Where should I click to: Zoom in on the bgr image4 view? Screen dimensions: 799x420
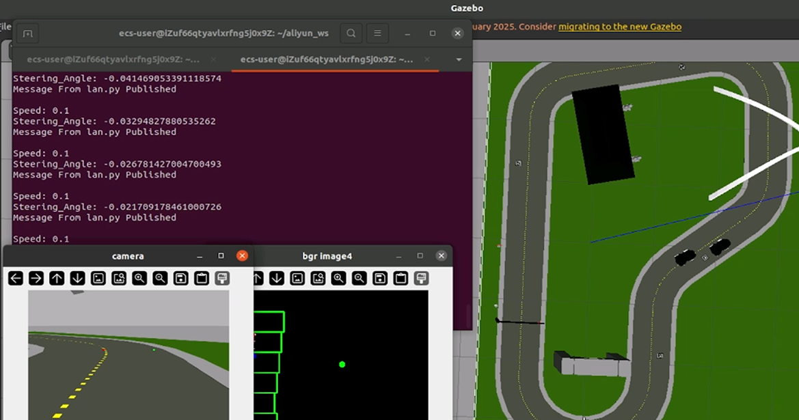[x=338, y=278]
